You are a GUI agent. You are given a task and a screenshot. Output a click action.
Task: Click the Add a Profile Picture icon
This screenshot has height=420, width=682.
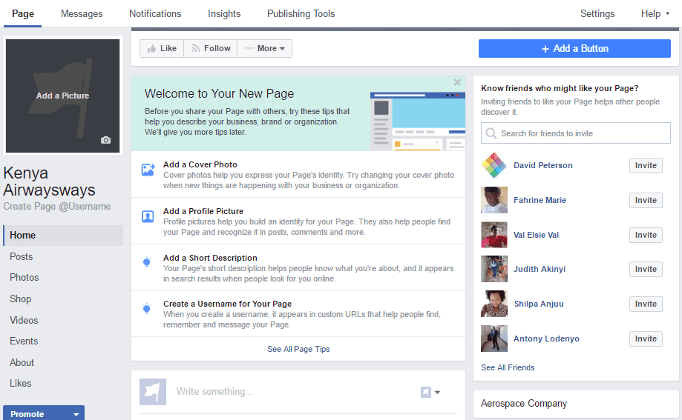point(148,216)
